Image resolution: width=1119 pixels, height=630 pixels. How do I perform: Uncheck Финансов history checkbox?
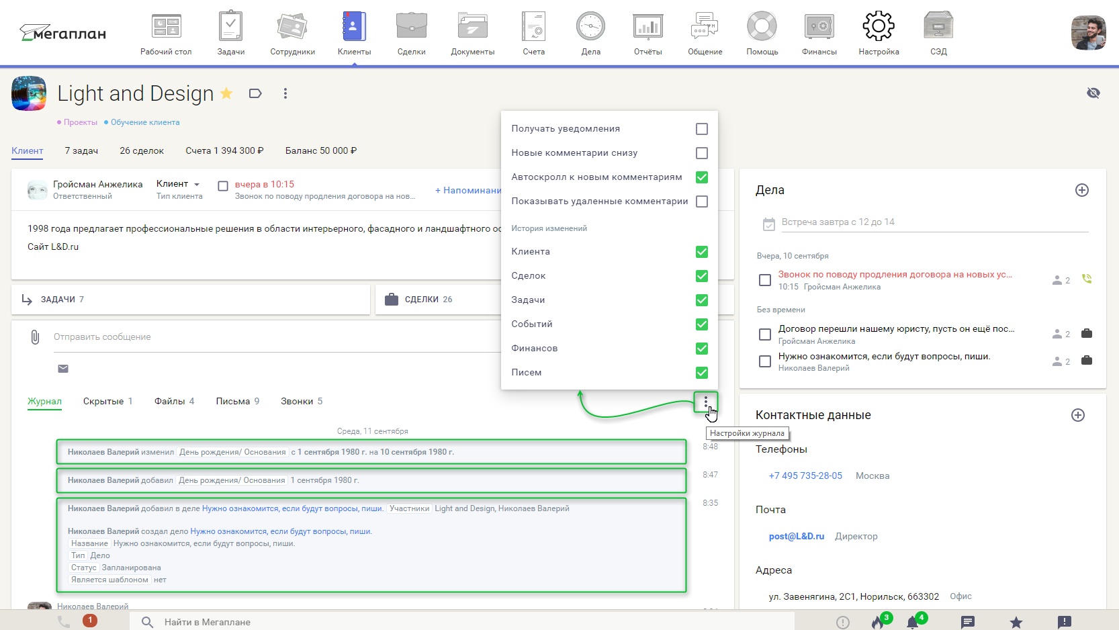click(702, 349)
